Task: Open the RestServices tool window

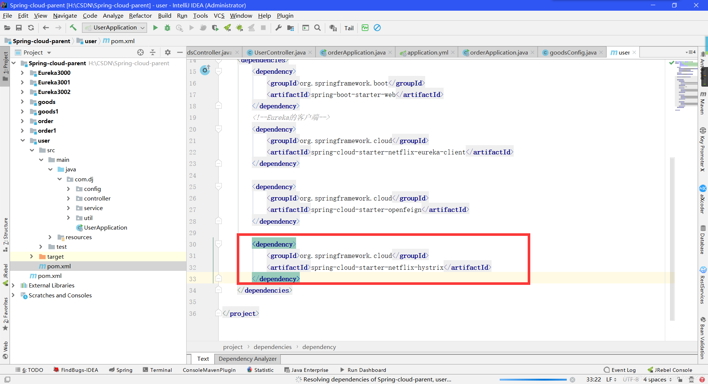Action: tap(703, 285)
